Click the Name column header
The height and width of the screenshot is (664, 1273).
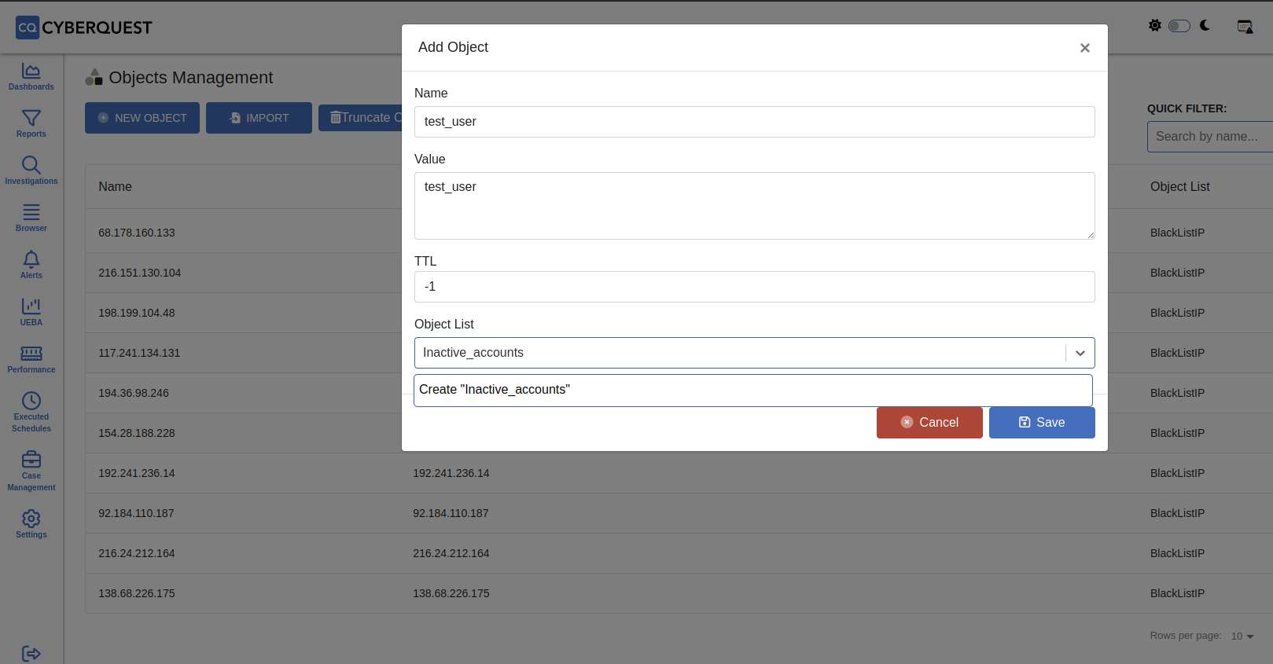tap(115, 187)
